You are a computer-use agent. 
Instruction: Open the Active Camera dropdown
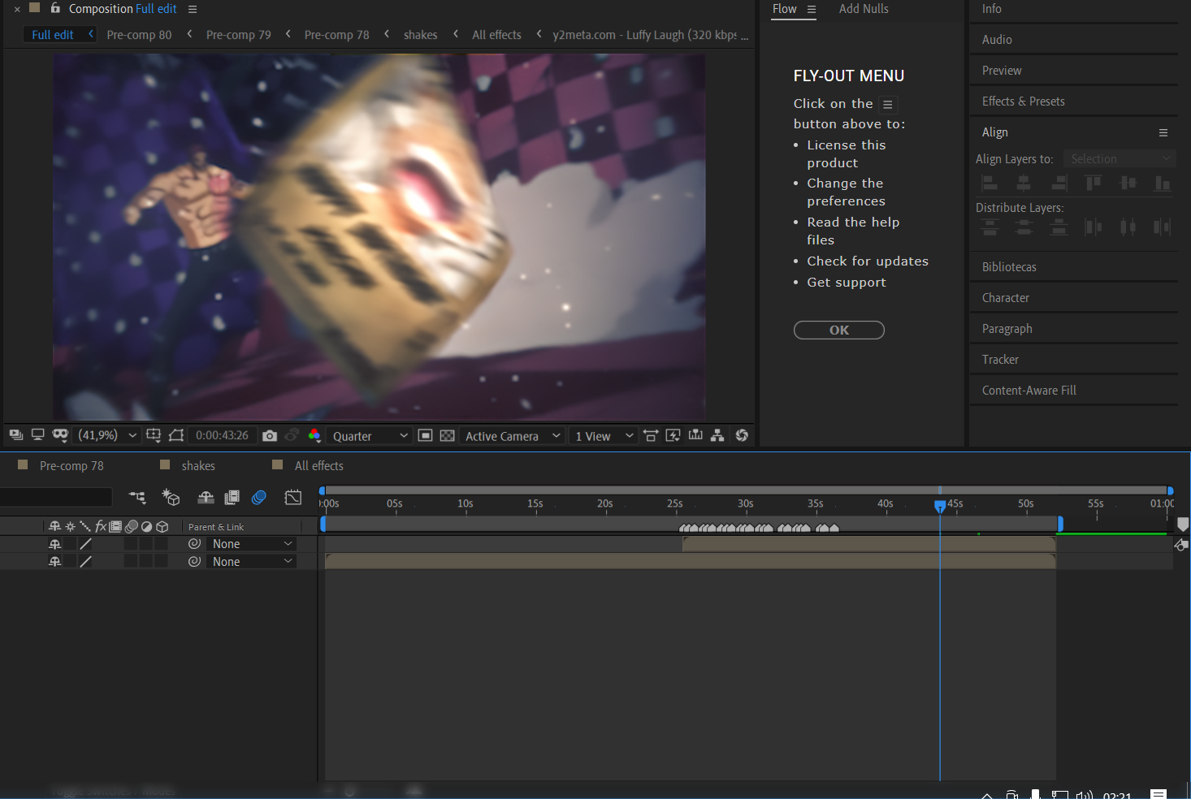(x=513, y=436)
